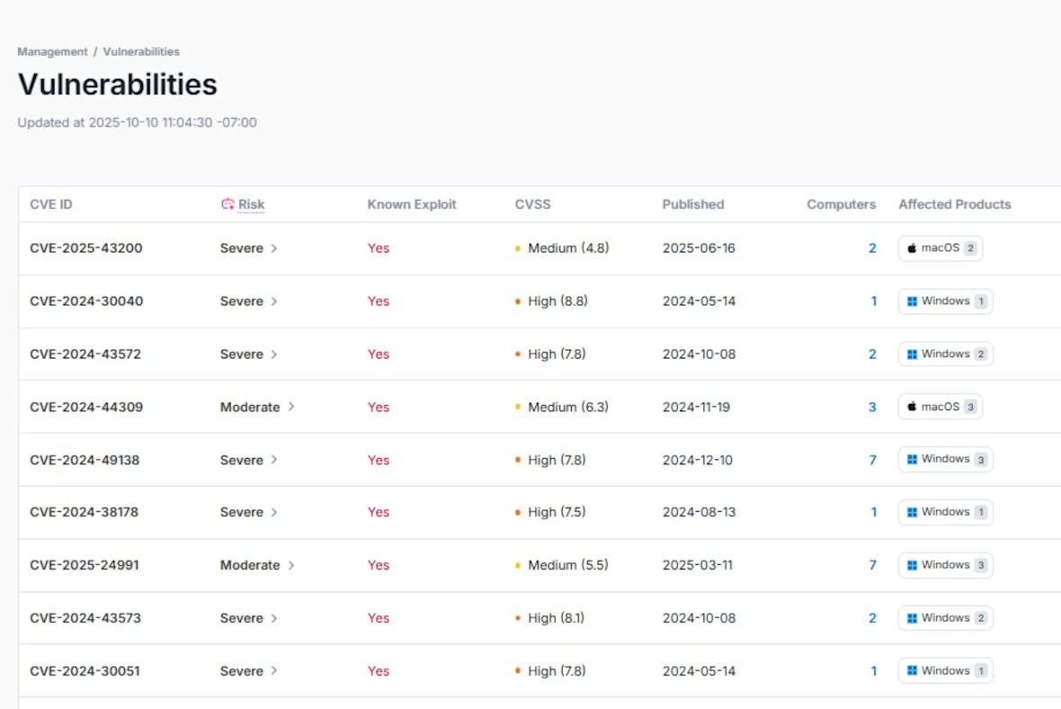Viewport: 1061px width, 709px height.
Task: Expand Severe risk chevron for CVE-2024-38178
Action: pyautogui.click(x=274, y=513)
